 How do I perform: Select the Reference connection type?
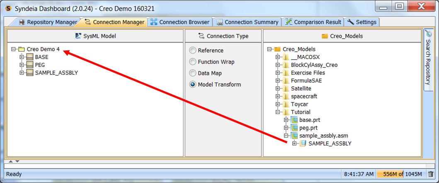193,50
